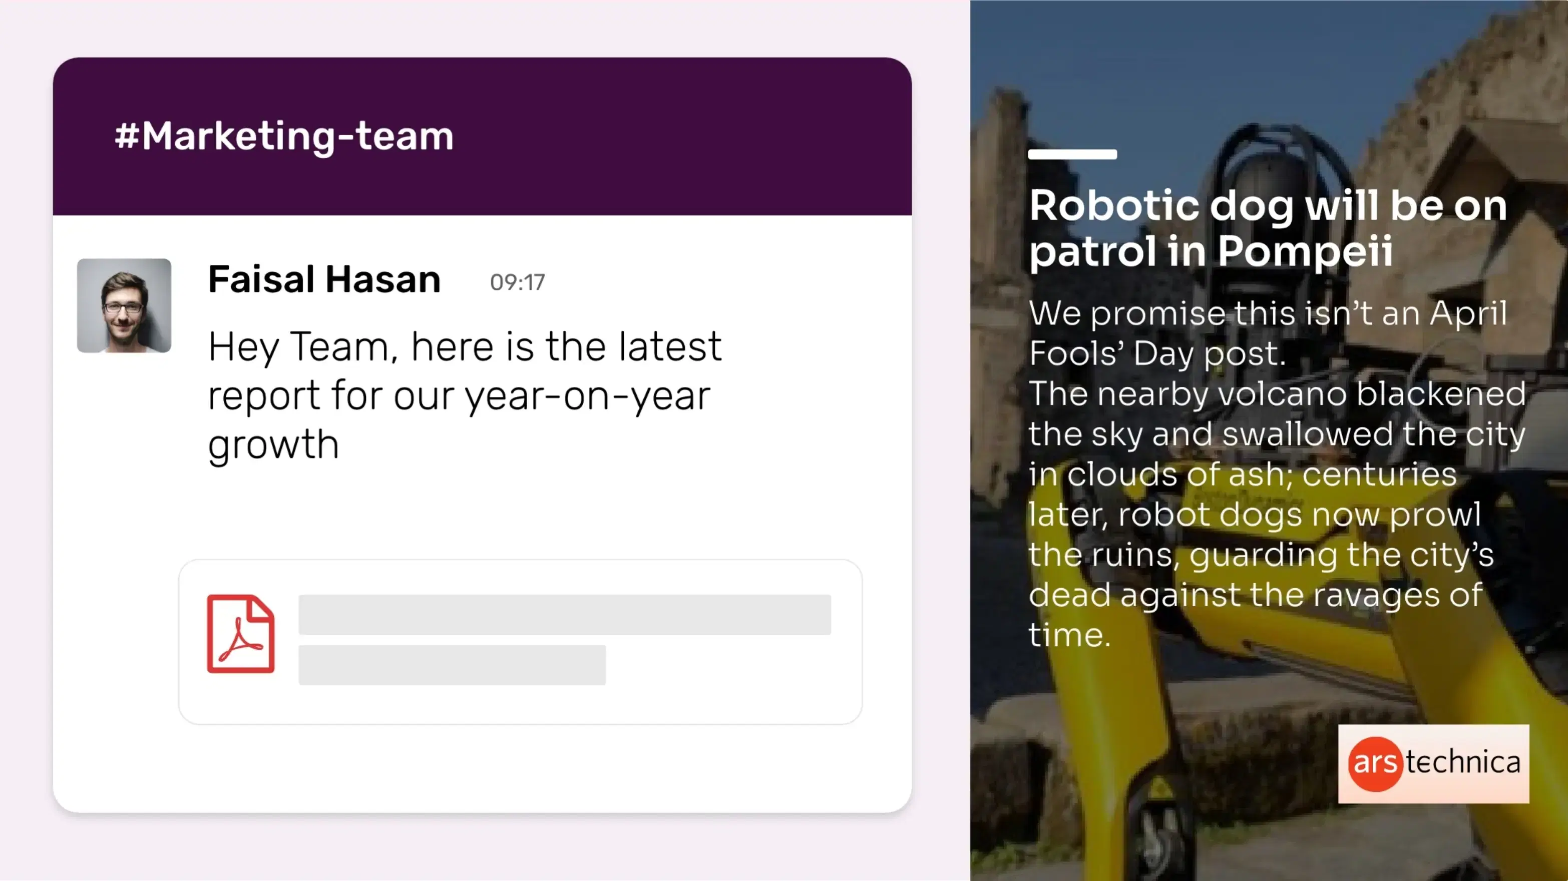Click the short grey file detail placeholder
Screen dimensions: 1568x881
(x=452, y=664)
